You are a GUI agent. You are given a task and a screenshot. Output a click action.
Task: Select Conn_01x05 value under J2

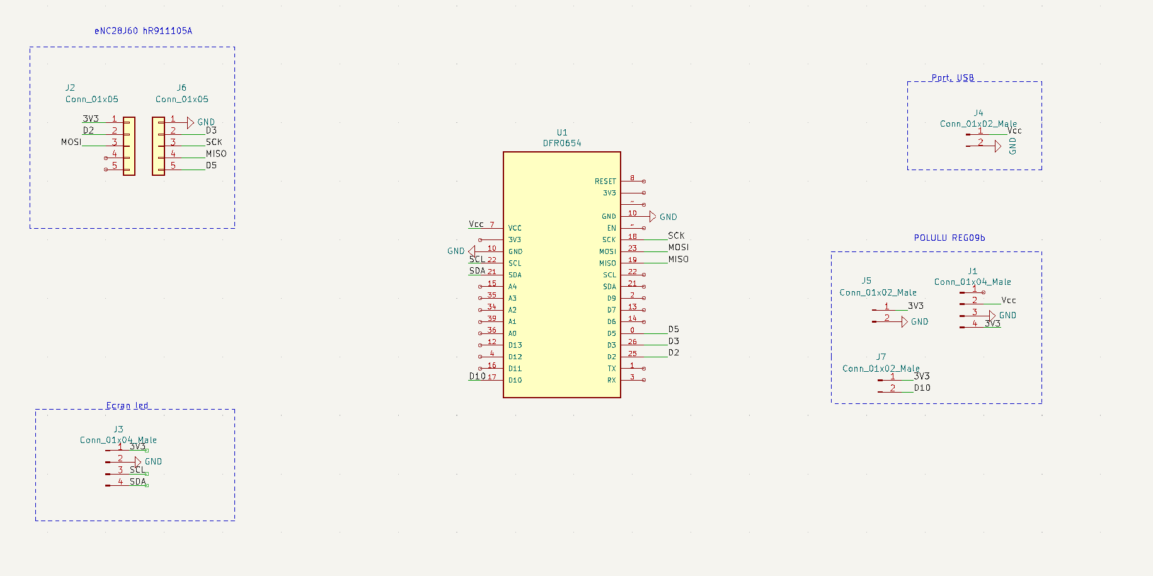[92, 99]
